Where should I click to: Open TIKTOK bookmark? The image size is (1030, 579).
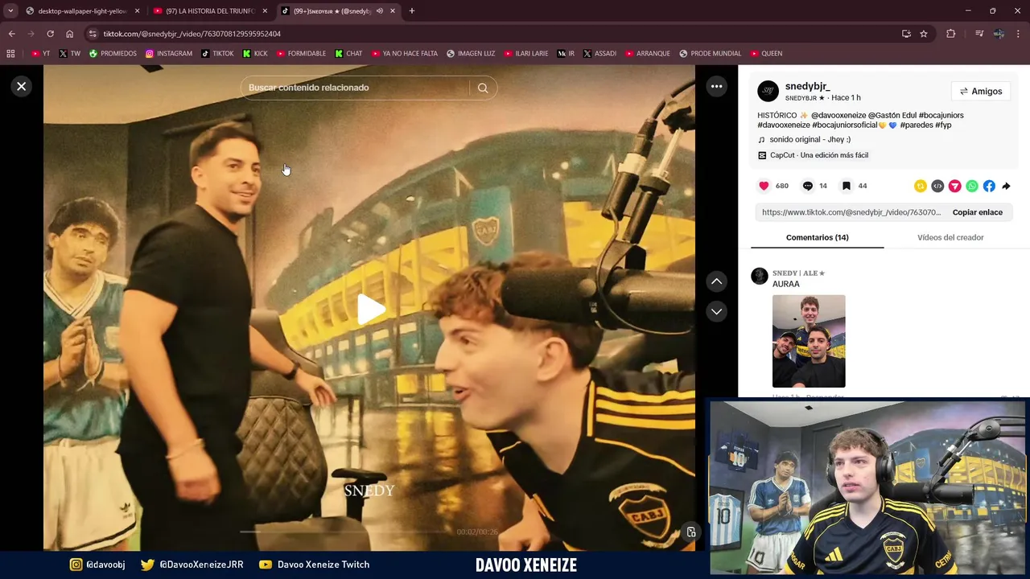click(217, 54)
